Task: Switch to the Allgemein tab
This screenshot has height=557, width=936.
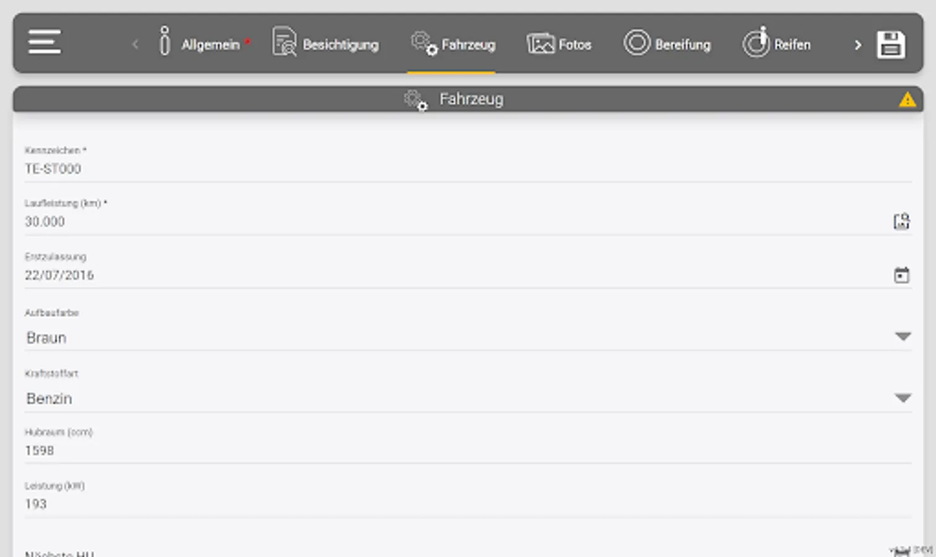Action: [x=204, y=43]
